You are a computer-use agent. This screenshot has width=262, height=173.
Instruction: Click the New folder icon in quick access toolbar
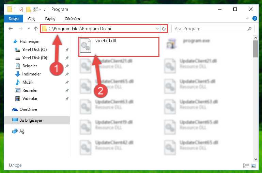tap(28, 10)
